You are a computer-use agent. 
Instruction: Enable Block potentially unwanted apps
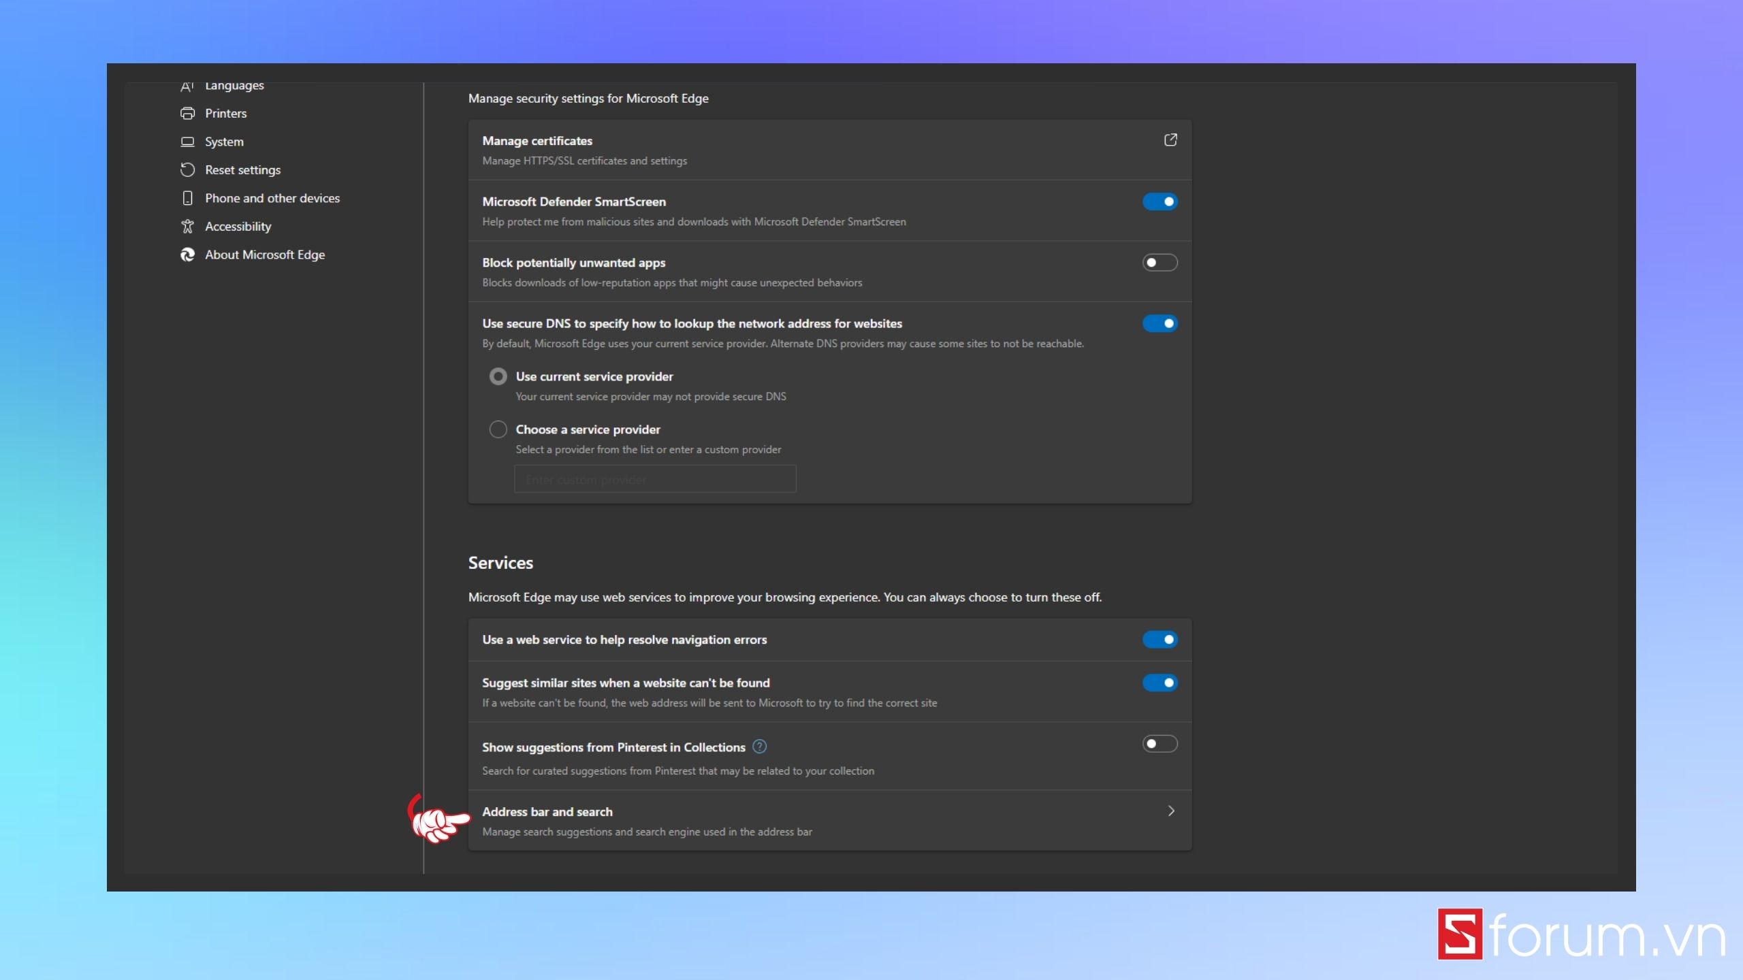tap(1160, 263)
